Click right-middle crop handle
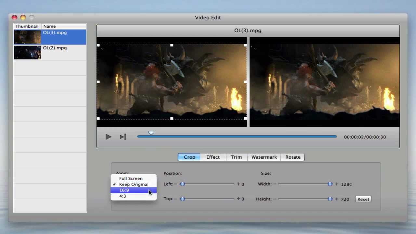 pos(245,82)
